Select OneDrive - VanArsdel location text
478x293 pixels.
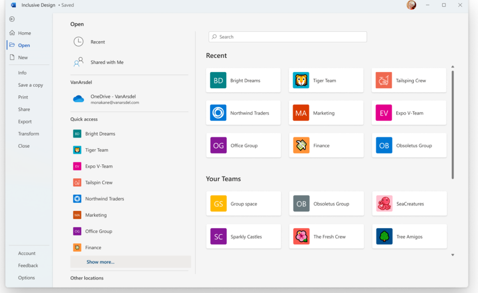click(113, 96)
